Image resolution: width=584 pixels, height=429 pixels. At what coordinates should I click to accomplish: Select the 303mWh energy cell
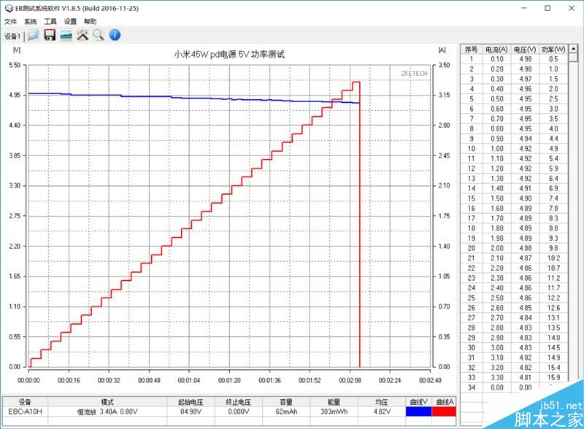coord(334,411)
